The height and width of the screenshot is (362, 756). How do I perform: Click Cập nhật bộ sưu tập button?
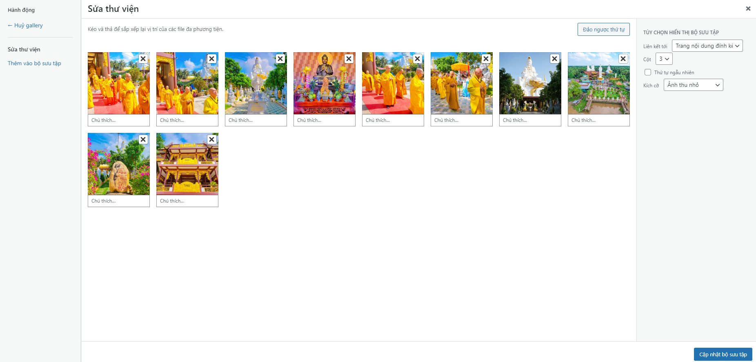[723, 354]
